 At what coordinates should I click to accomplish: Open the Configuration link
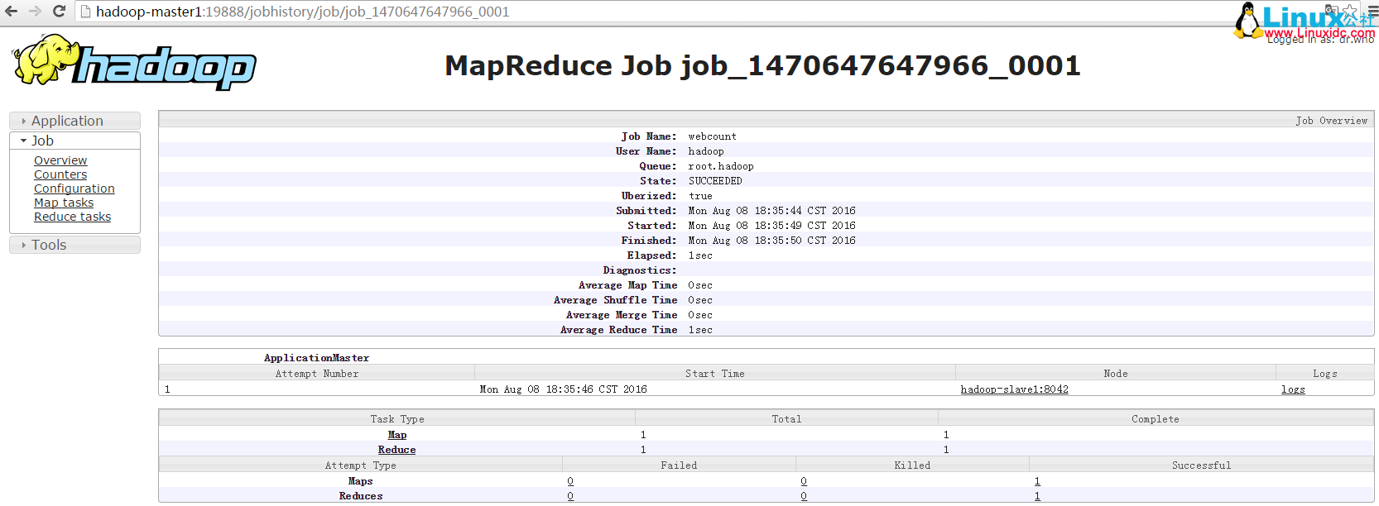point(74,189)
